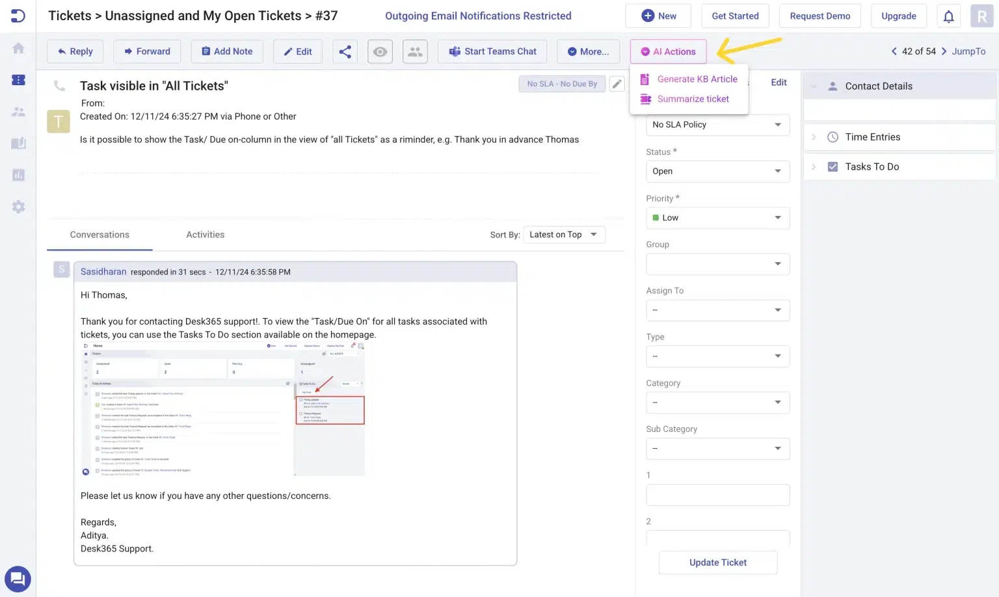Screen dimensions: 999x597
Task: Click the screenshot thumbnail in the reply
Action: [222, 409]
